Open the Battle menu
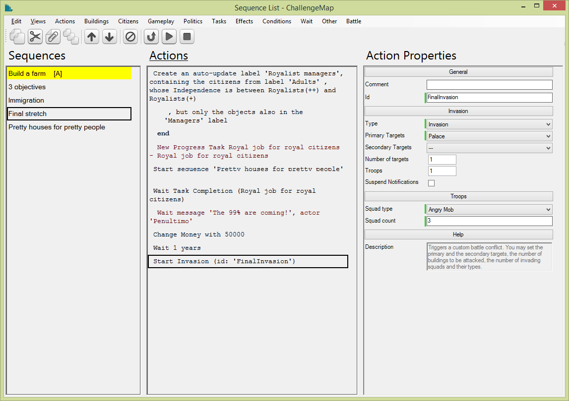This screenshot has height=401, width=569. pos(353,21)
